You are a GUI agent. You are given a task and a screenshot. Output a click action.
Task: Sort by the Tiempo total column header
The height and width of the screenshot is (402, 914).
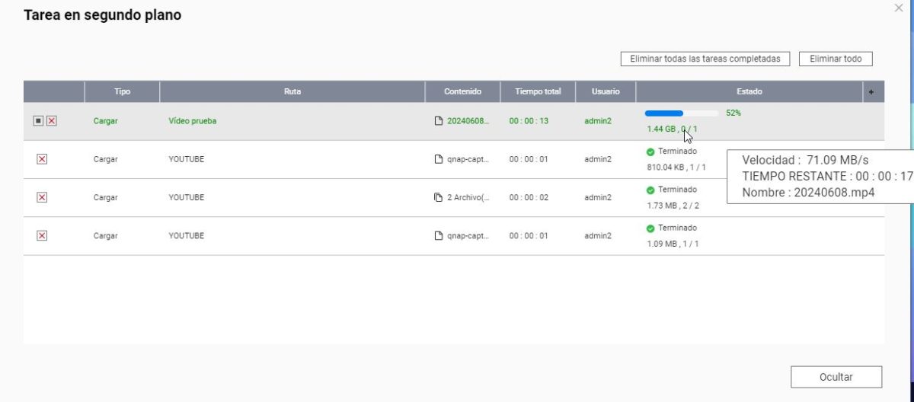538,91
